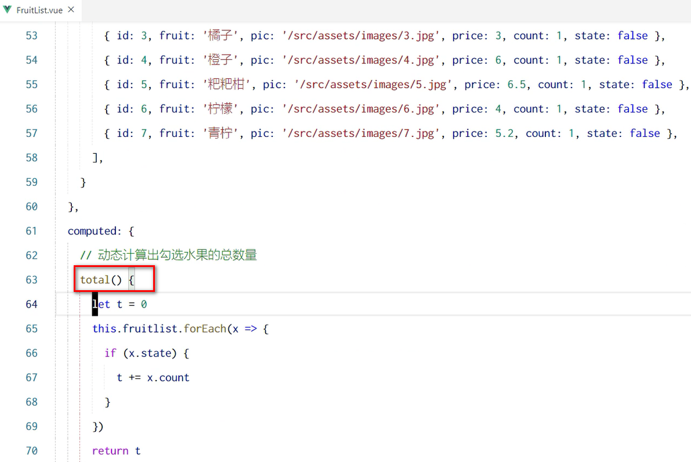691x462 pixels.
Task: Click the false state value on line 56
Action: coord(632,109)
